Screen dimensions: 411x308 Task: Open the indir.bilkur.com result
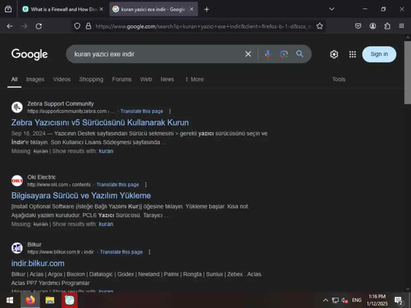coord(38,263)
